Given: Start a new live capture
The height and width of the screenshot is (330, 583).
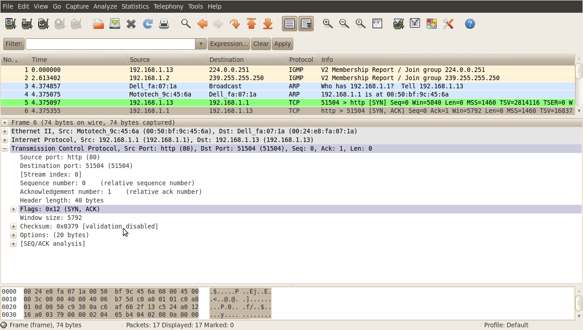Looking at the screenshot, I should click(x=43, y=23).
